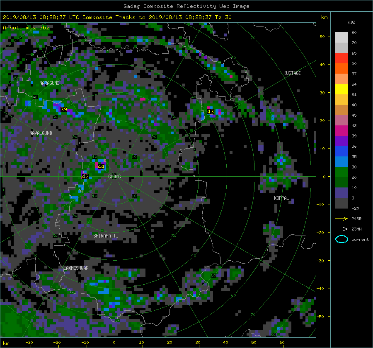
Task: Click the 0 km mark on right axis
Action: coord(324,177)
